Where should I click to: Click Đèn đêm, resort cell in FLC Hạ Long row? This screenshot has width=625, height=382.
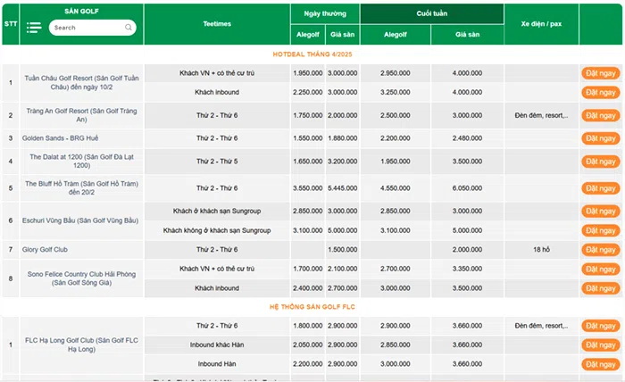(541, 326)
